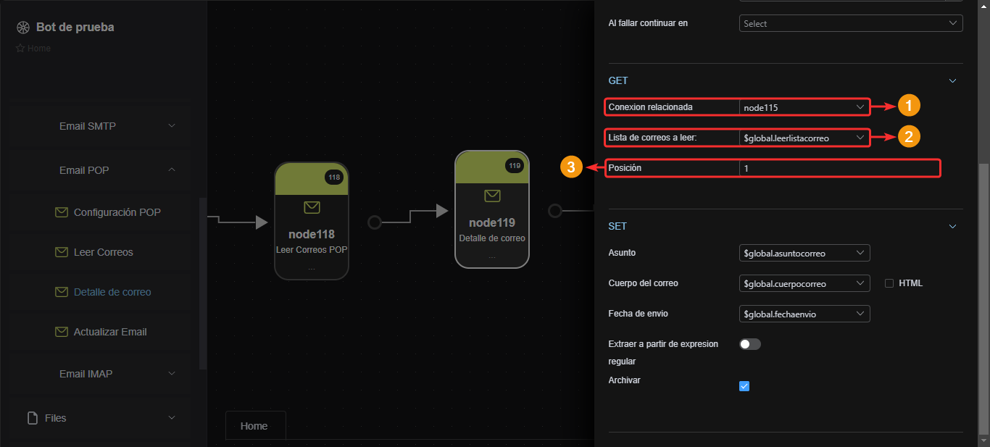
Task: Click envelope icon beside Leer Correos
Action: pyautogui.click(x=62, y=252)
